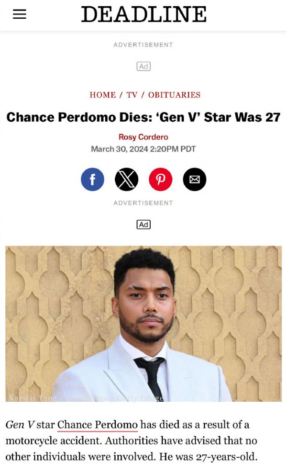Image resolution: width=287 pixels, height=475 pixels.
Task: Click the March 30, 2024 publish timestamp
Action: [143, 149]
